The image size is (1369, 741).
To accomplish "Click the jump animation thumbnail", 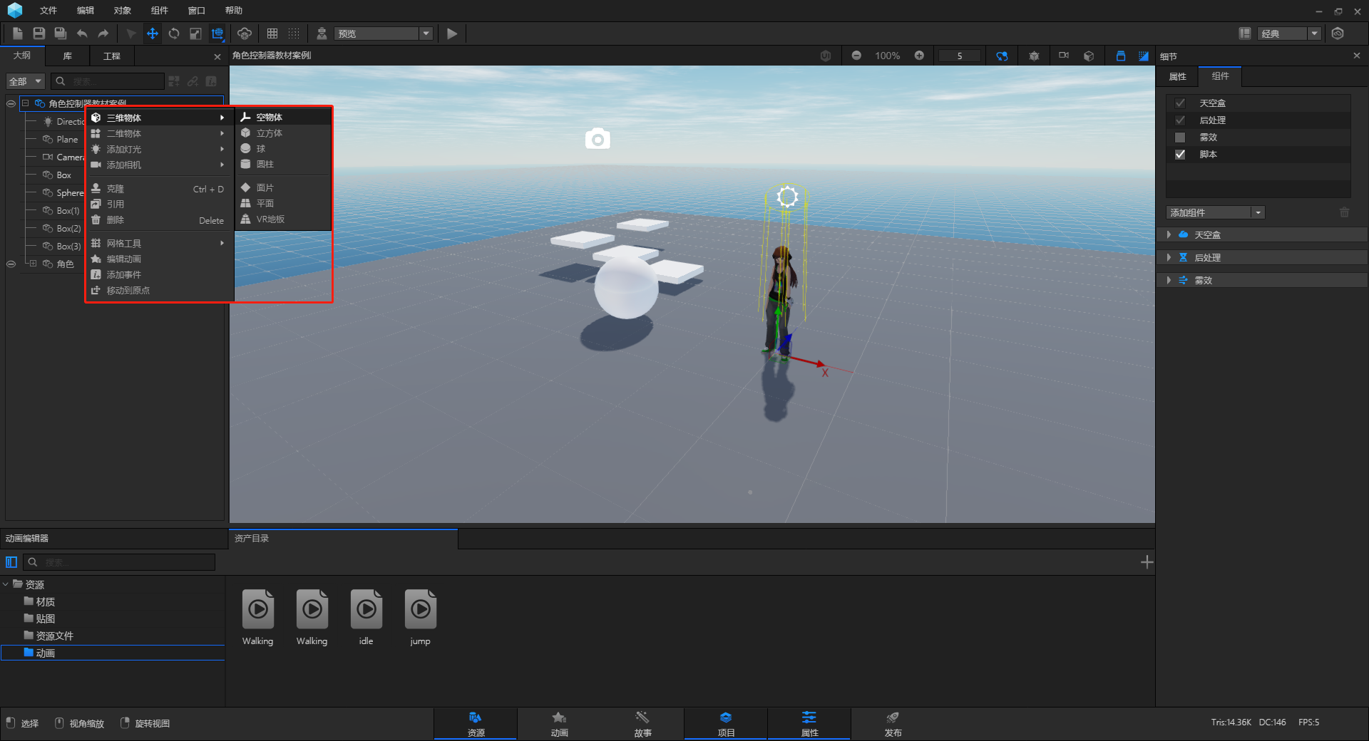I will (421, 609).
